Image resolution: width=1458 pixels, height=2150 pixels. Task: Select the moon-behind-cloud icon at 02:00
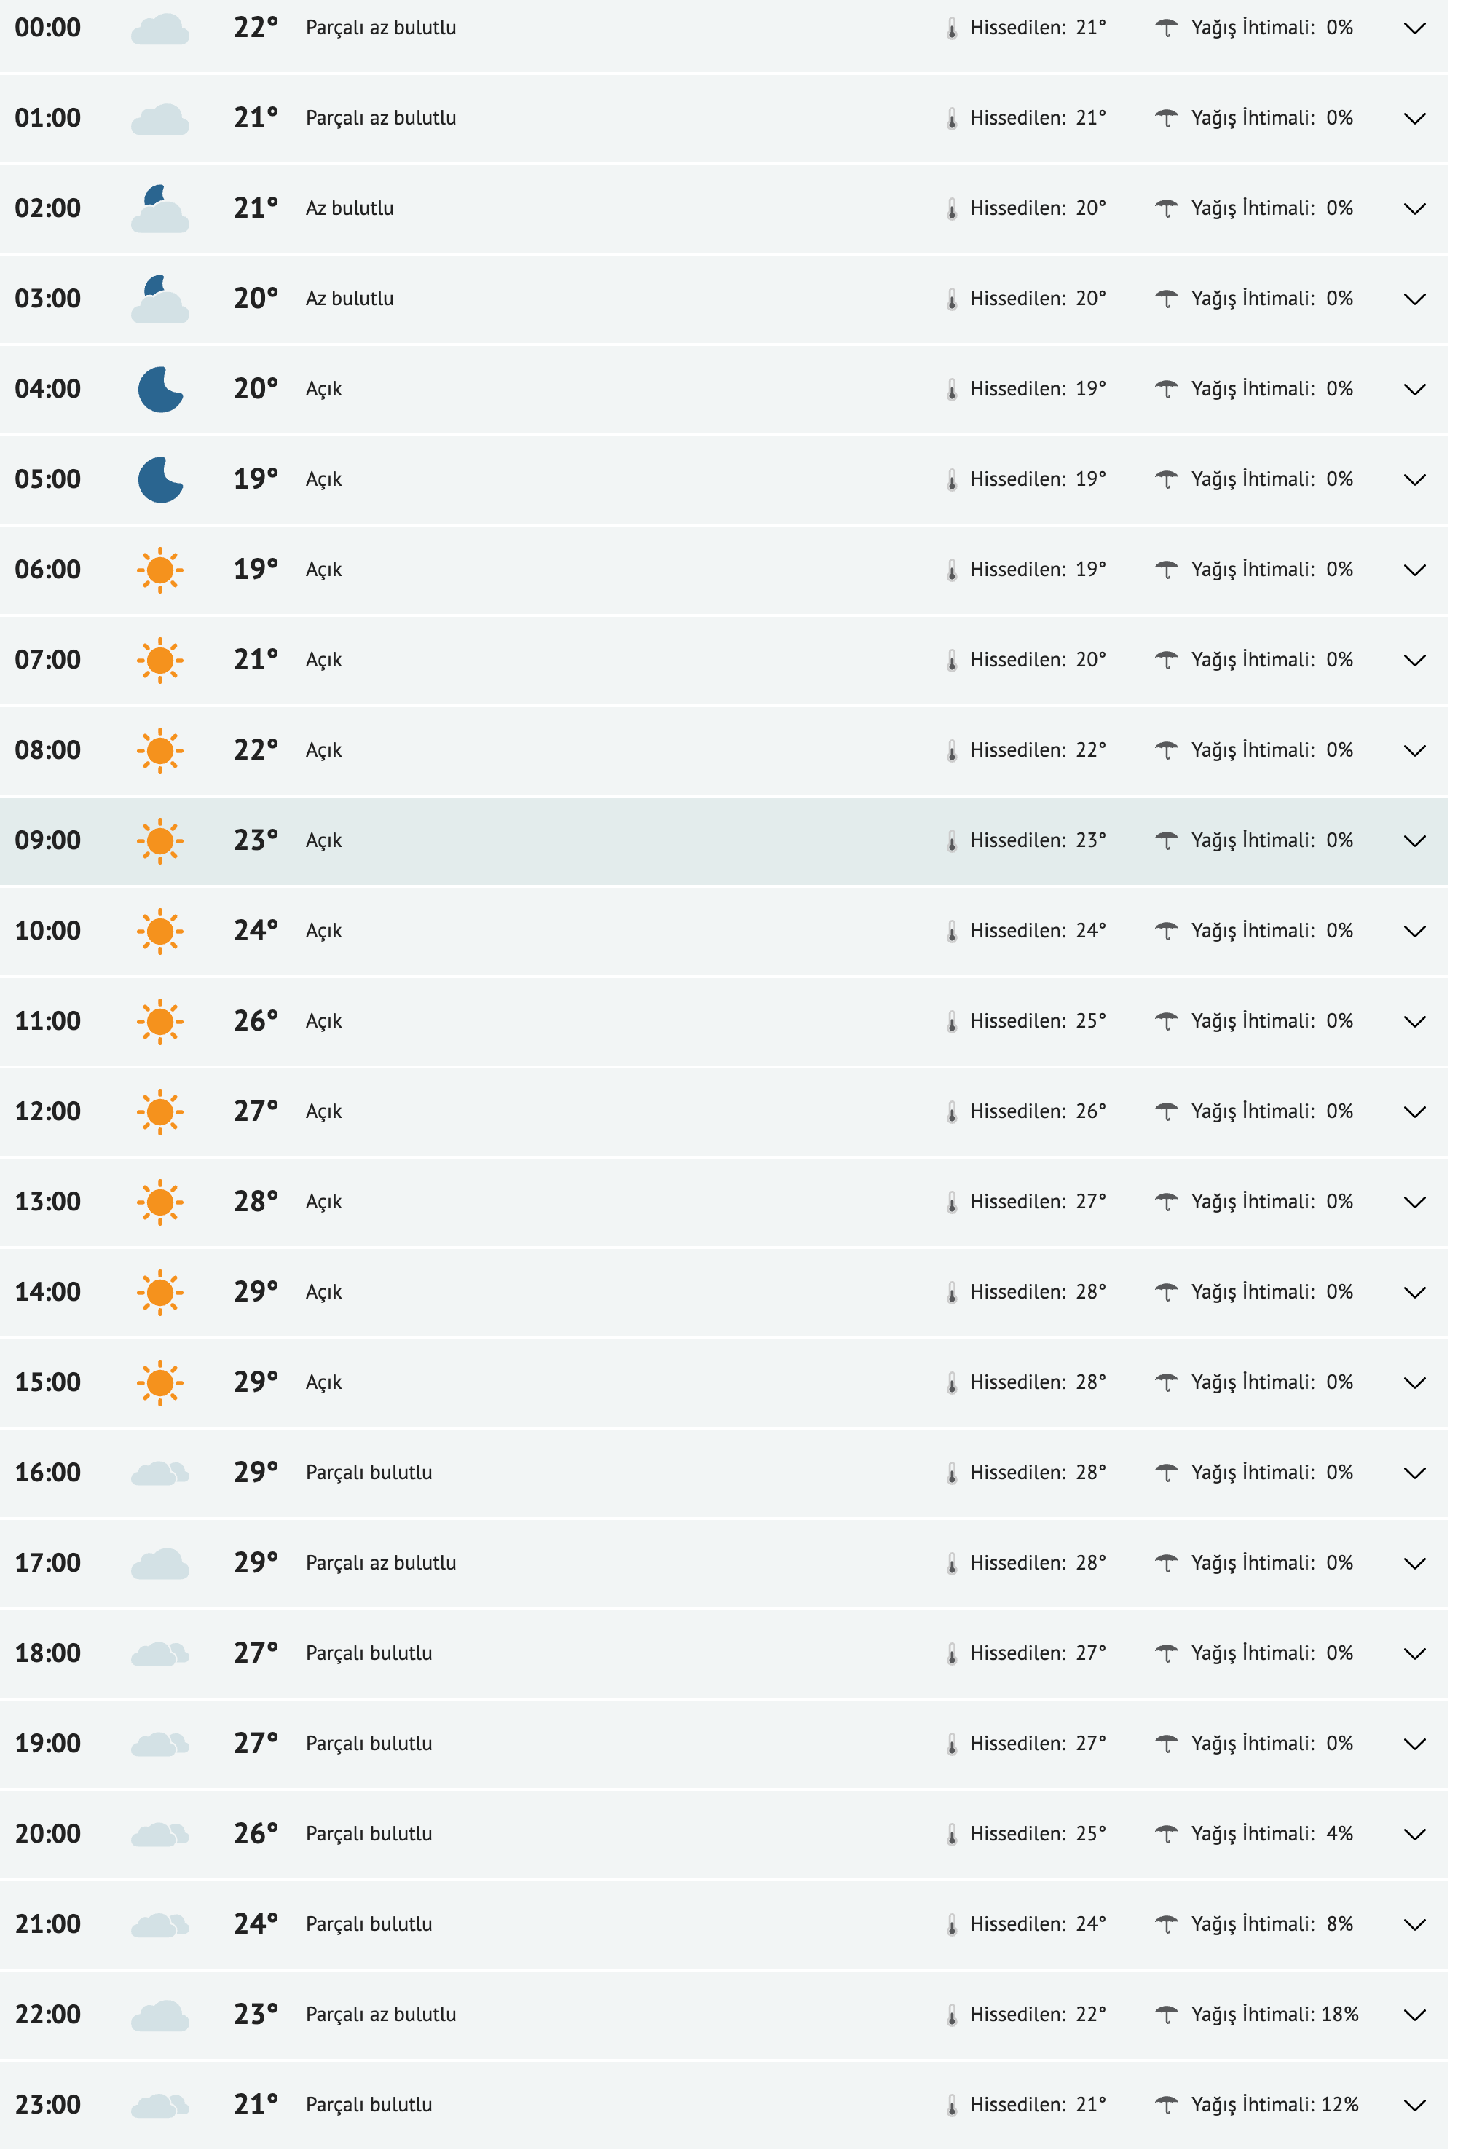160,208
